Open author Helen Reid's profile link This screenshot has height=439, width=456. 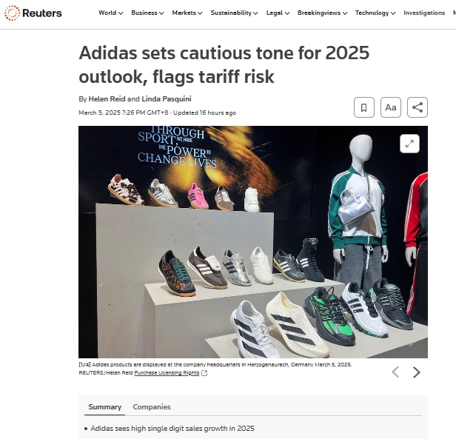pyautogui.click(x=107, y=99)
